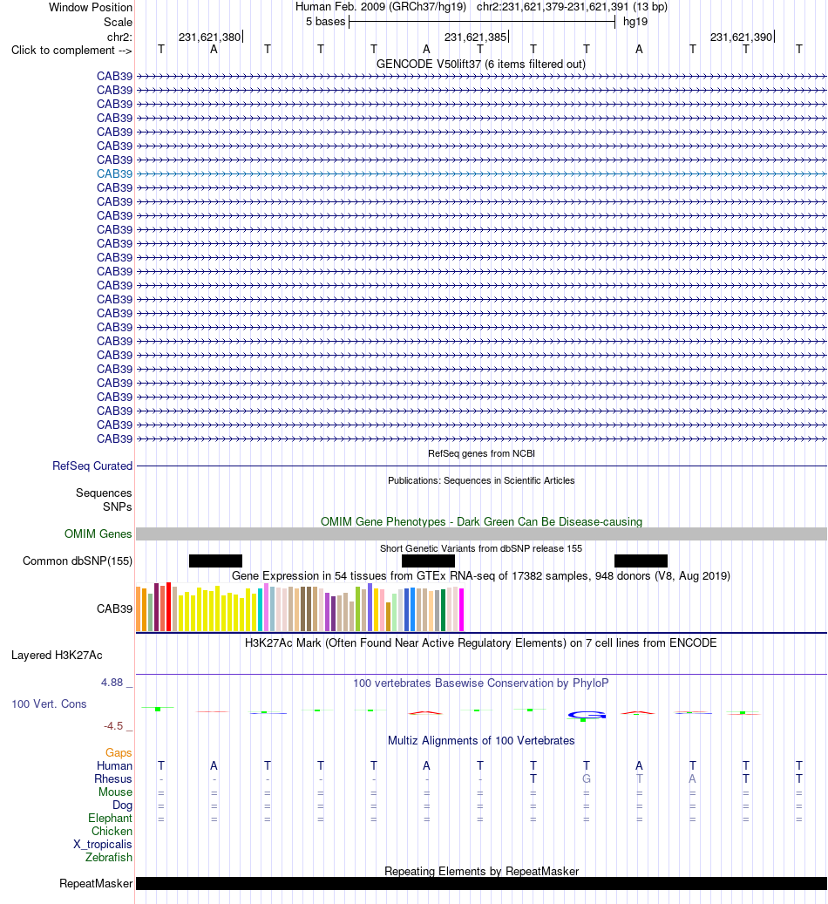Click the Mouse species label
Viewport: 828px width, 904px height.
(x=115, y=792)
